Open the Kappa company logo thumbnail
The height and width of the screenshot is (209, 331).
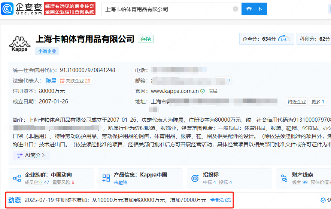coord(20,44)
